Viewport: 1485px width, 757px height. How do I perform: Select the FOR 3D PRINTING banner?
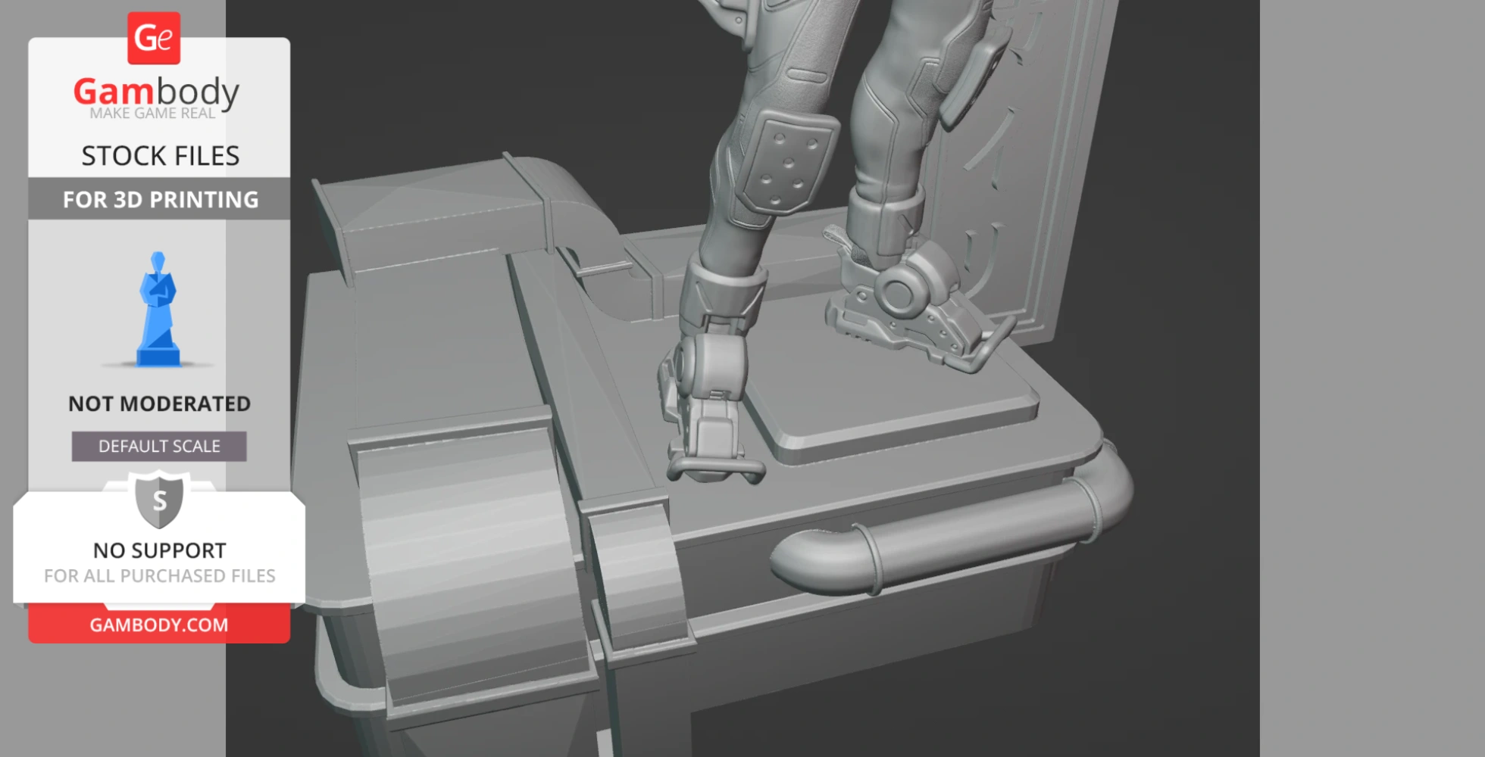tap(160, 199)
